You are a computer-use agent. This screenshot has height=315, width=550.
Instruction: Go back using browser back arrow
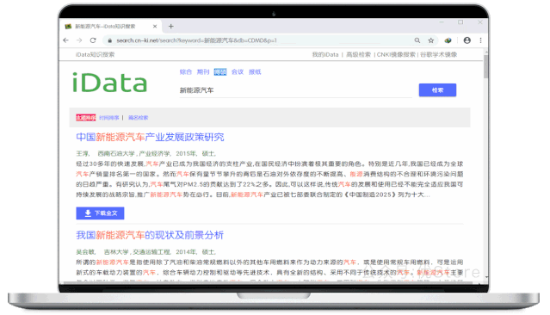tap(65, 40)
